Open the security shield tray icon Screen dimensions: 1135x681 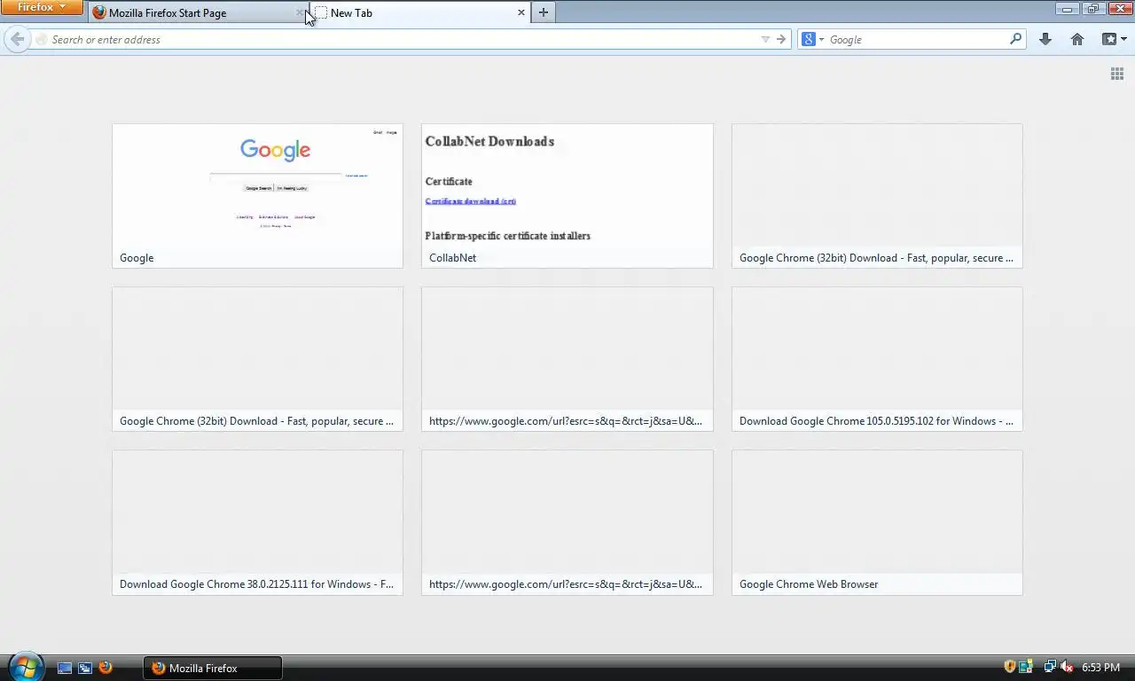point(1010,667)
